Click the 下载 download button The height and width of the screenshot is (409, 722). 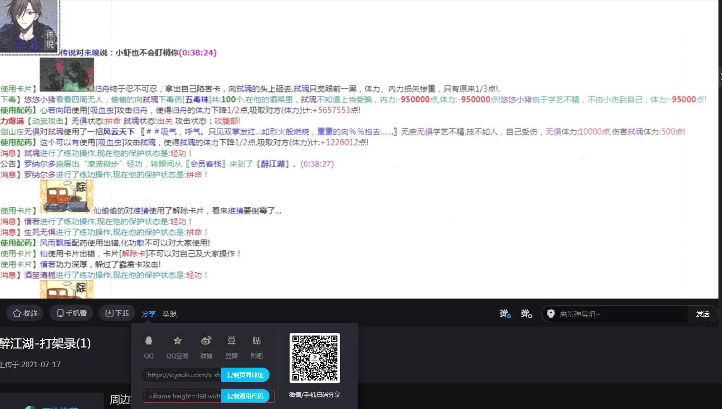117,313
